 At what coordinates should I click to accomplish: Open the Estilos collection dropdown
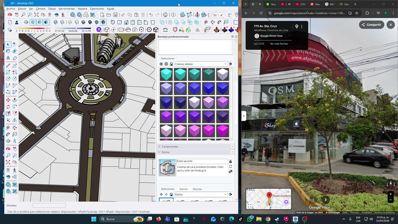click(x=201, y=194)
